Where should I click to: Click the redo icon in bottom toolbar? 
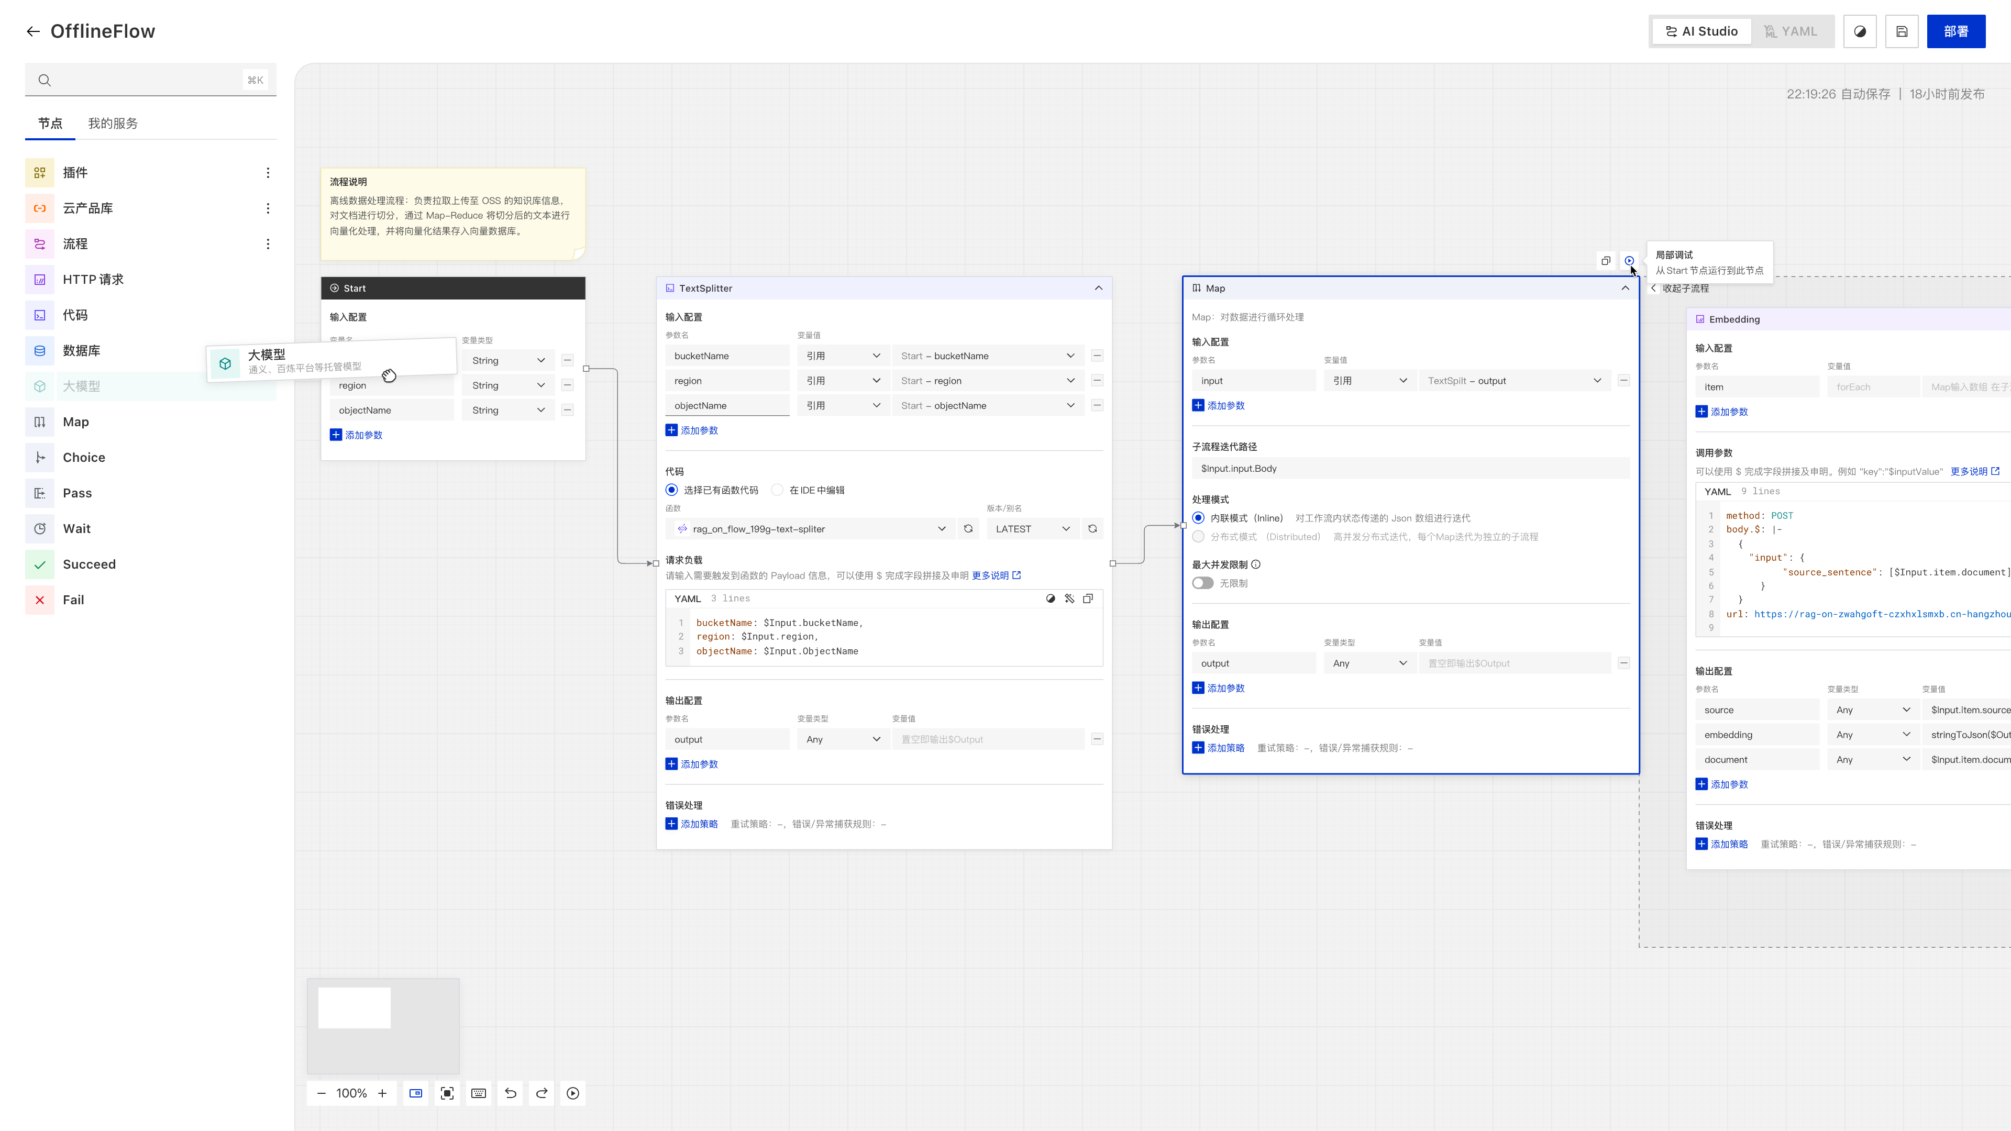(x=542, y=1093)
